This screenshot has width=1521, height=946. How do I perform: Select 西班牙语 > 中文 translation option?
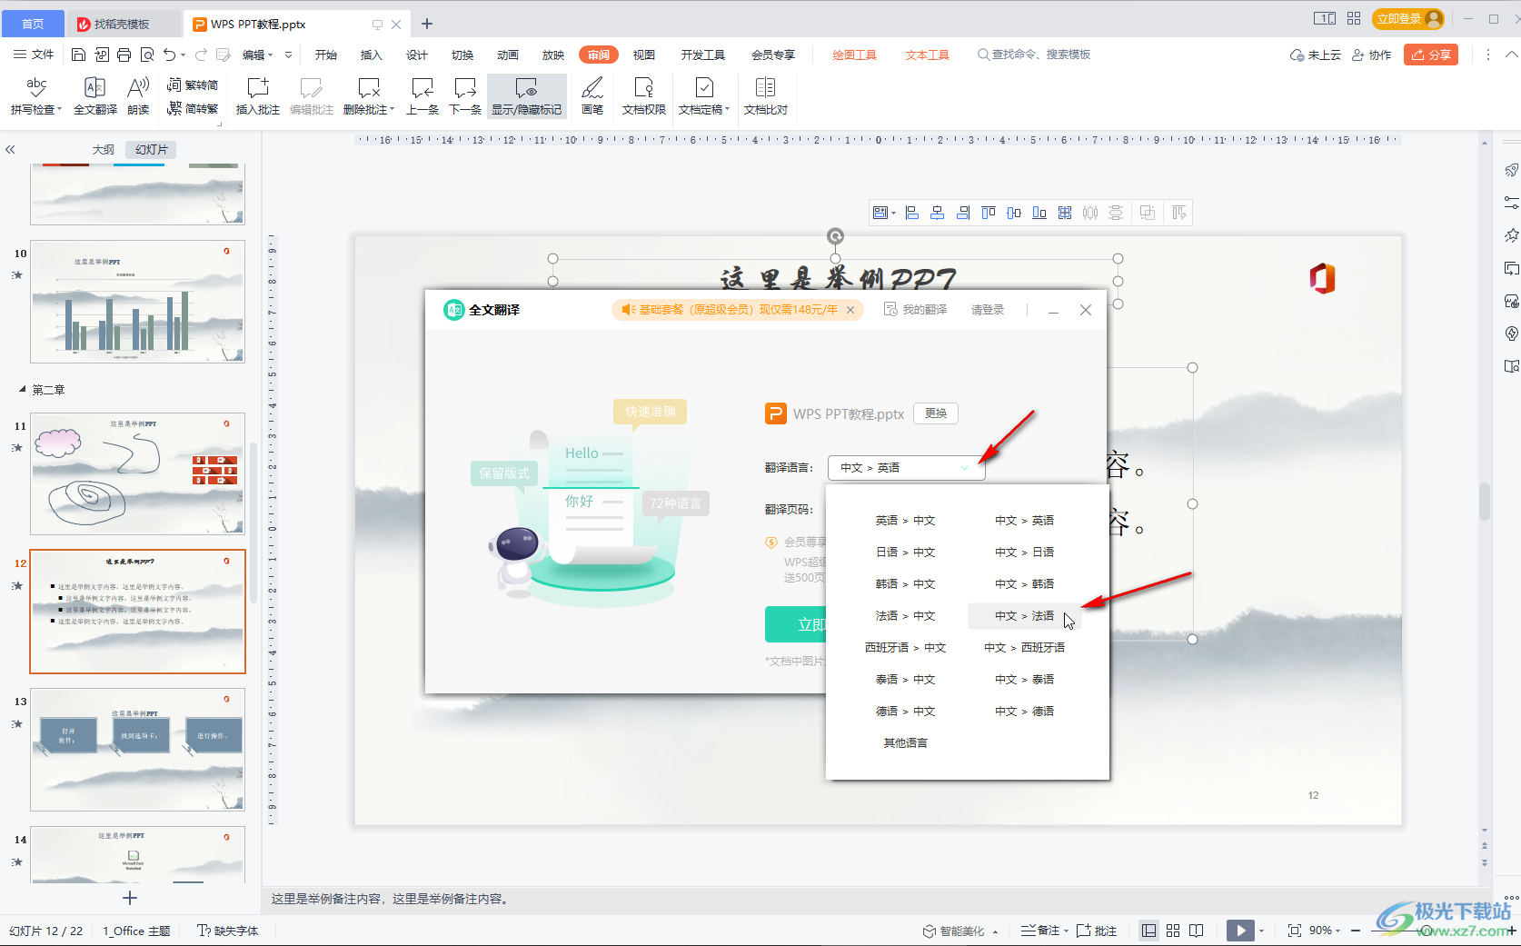pyautogui.click(x=905, y=648)
